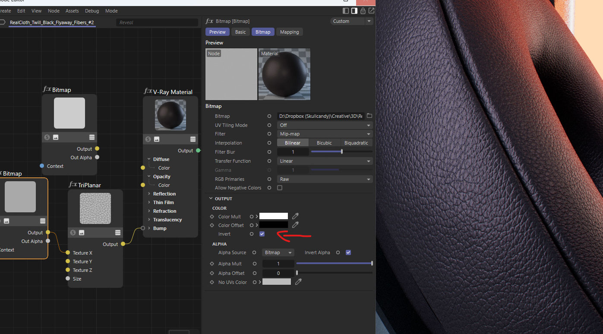Open the Edit menu

[21, 11]
